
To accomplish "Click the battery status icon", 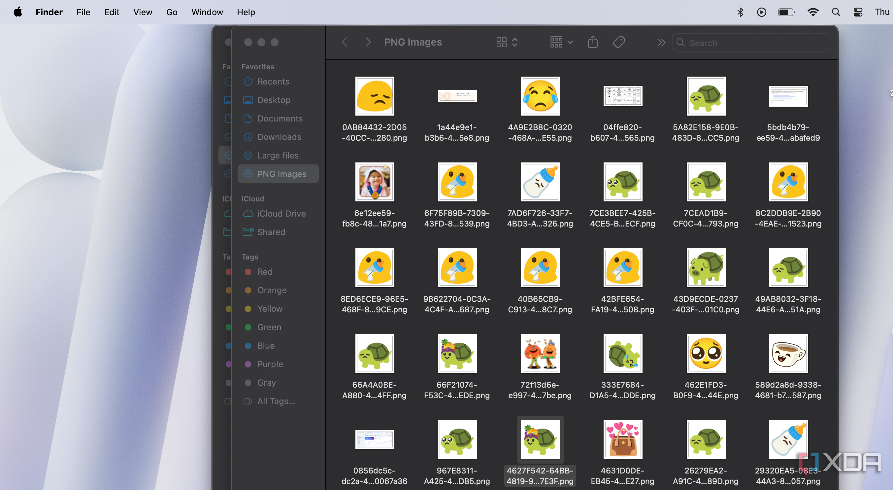I will point(786,12).
